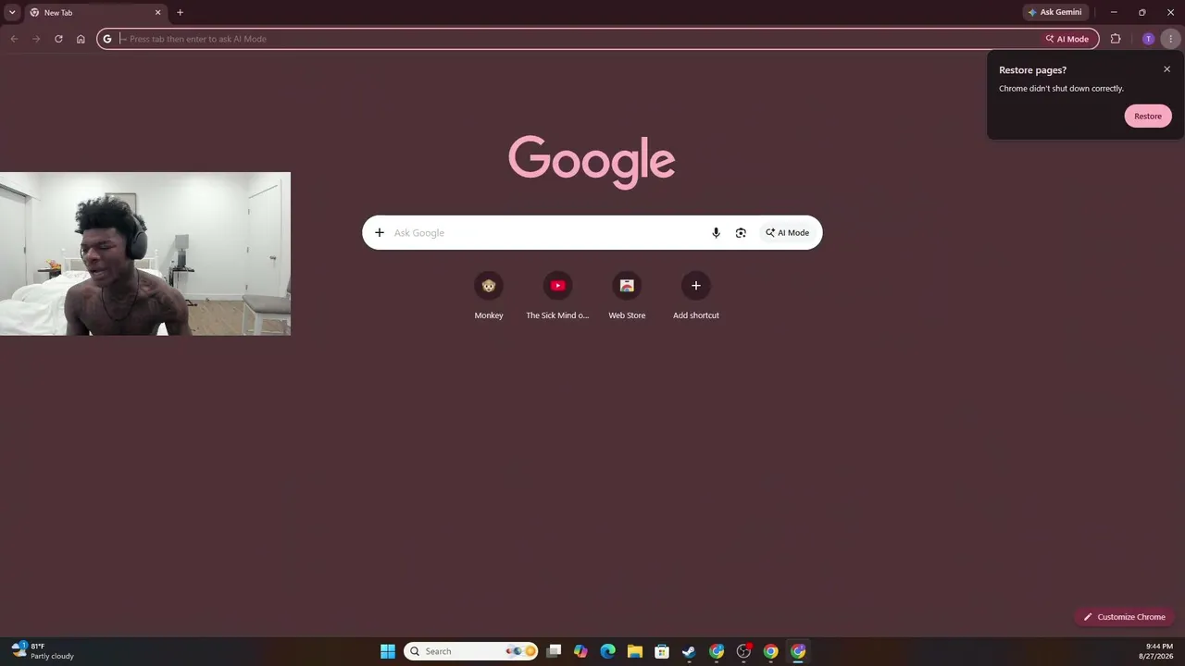The width and height of the screenshot is (1185, 666).
Task: Click the Customize Chrome button
Action: pos(1124,617)
